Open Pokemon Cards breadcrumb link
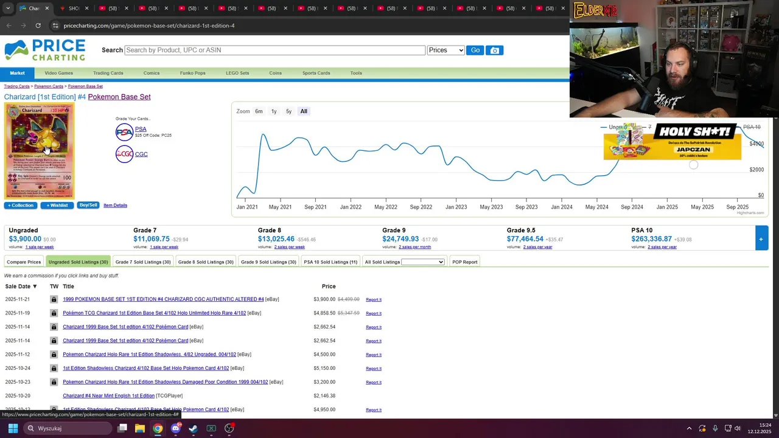779x438 pixels. click(49, 86)
